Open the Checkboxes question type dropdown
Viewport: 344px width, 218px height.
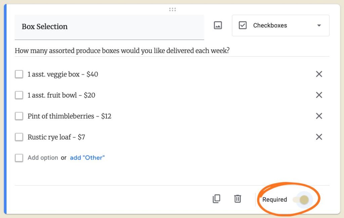281,25
